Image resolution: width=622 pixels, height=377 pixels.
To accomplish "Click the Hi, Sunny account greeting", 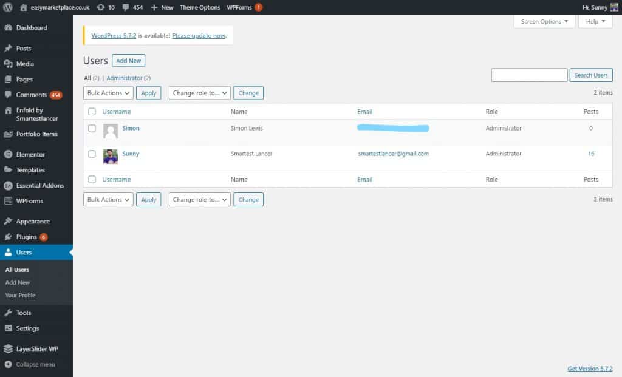I will coord(595,7).
